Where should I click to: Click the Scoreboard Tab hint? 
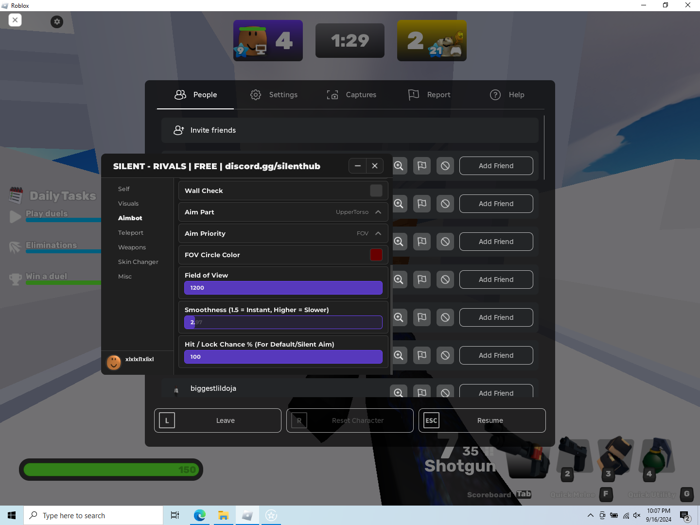pyautogui.click(x=499, y=494)
